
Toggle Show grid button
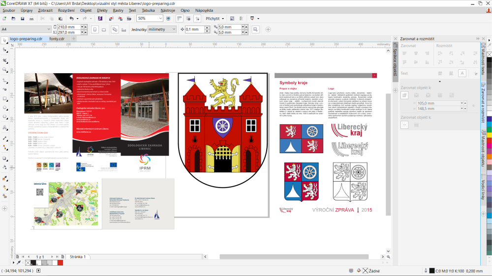(x=188, y=19)
